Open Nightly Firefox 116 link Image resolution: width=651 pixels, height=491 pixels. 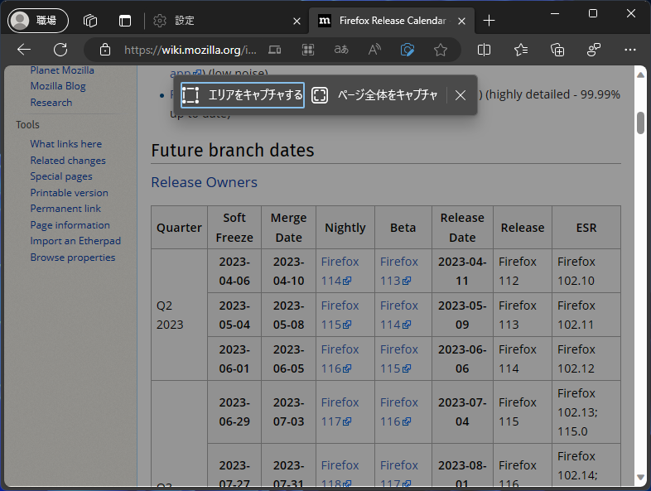point(340,359)
